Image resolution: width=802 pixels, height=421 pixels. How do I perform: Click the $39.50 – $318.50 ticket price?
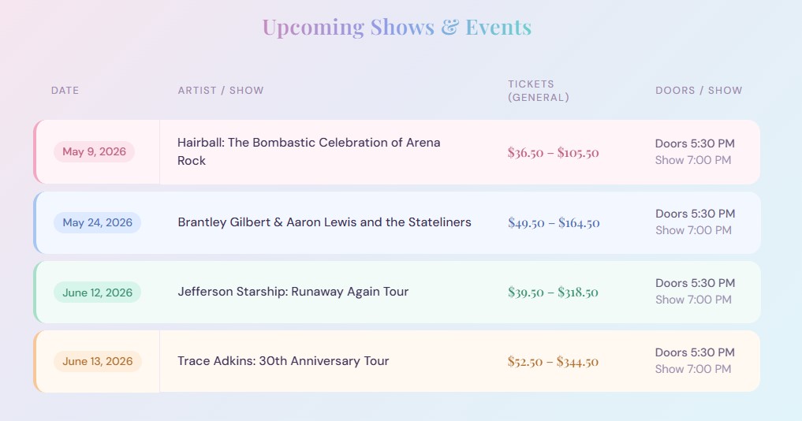553,292
